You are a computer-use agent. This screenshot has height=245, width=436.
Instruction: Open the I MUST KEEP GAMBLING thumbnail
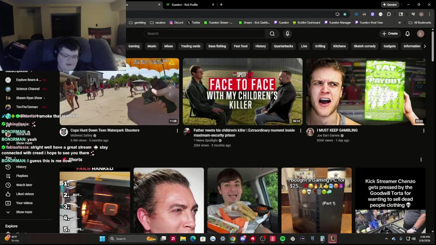click(365, 92)
